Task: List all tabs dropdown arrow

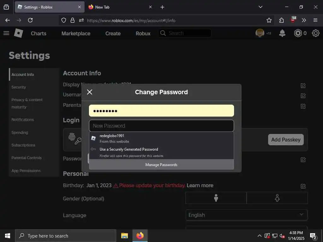Action: [x=260, y=7]
